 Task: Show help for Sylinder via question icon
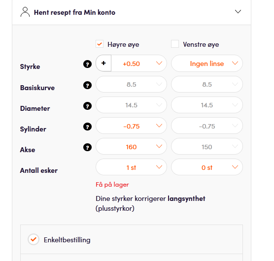click(x=87, y=127)
